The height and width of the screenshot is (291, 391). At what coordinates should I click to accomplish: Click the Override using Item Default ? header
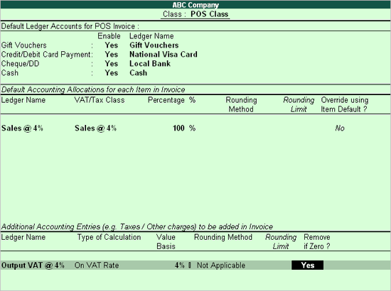tap(344, 104)
